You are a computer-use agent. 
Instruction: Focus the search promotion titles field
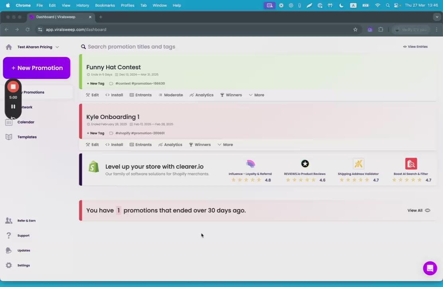click(131, 47)
